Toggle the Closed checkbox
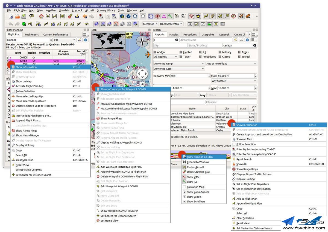 pos(220,57)
